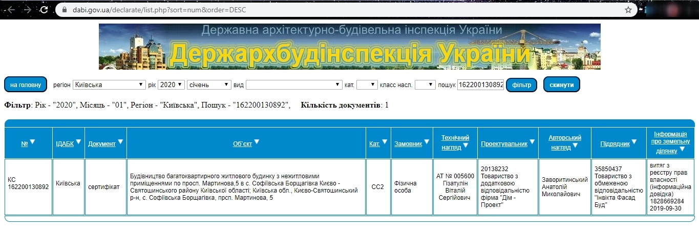
Task: Click the Проектувальник header link
Action: (504, 144)
